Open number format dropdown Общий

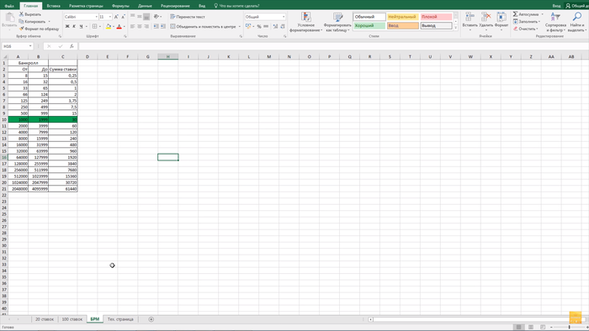pos(284,17)
